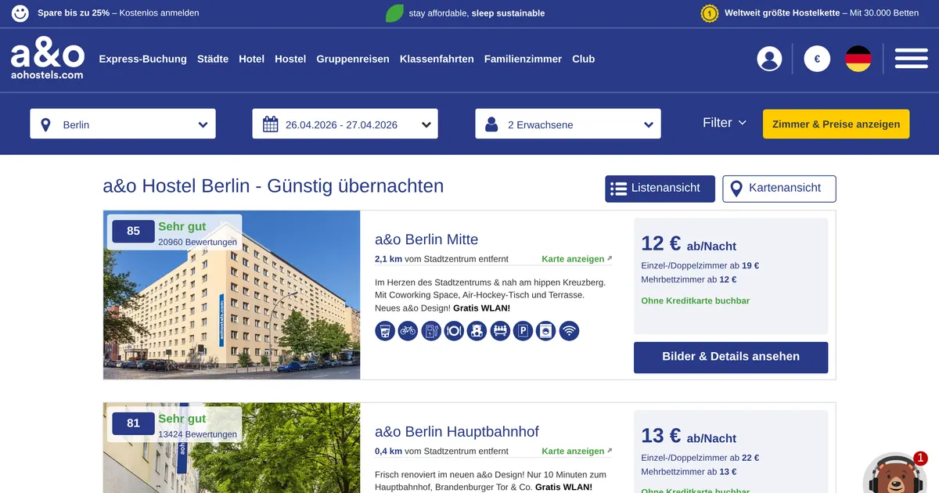Click Ohne Kreditkarte buchbar for Berlin Mitte

(x=696, y=301)
